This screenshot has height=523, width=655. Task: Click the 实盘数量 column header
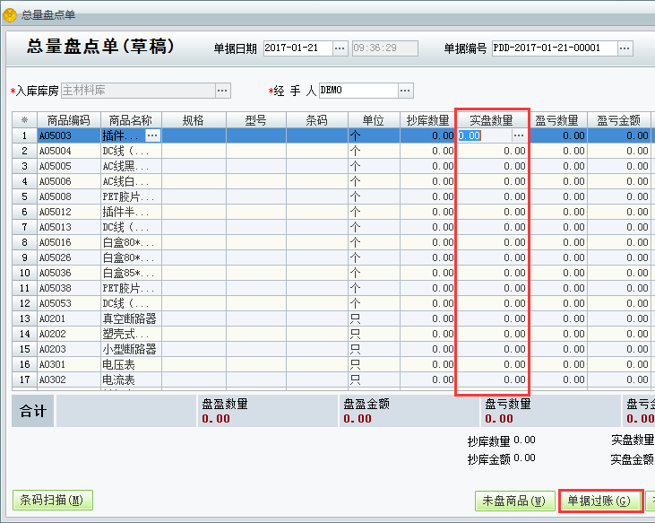[x=492, y=120]
